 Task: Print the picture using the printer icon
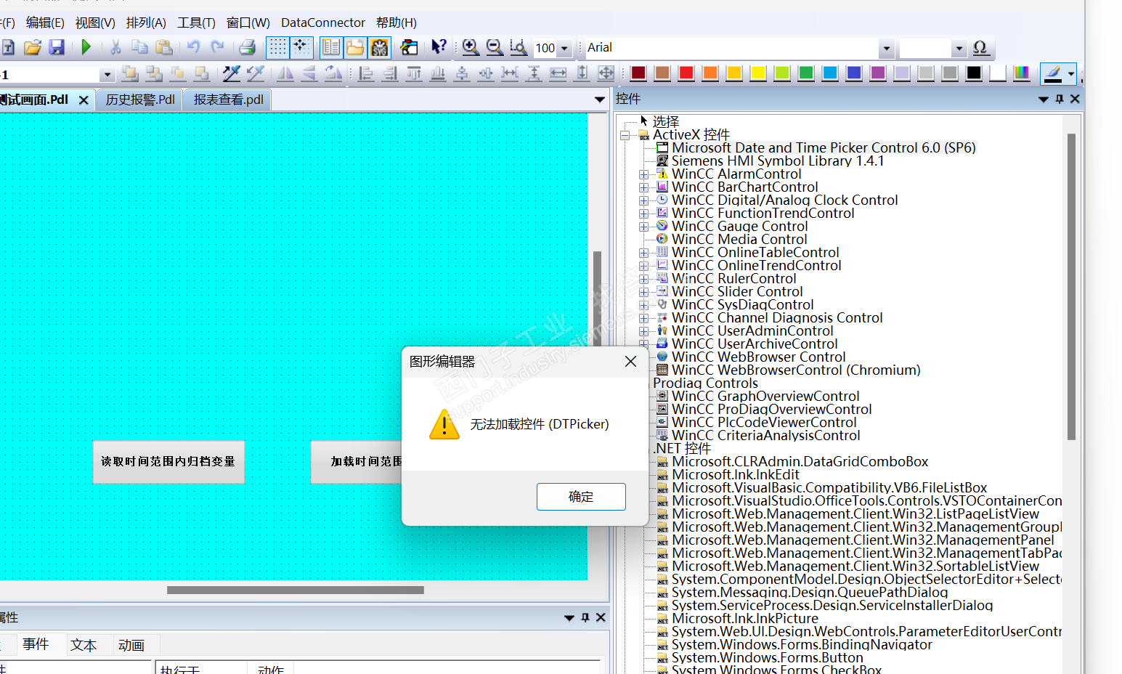[x=247, y=48]
